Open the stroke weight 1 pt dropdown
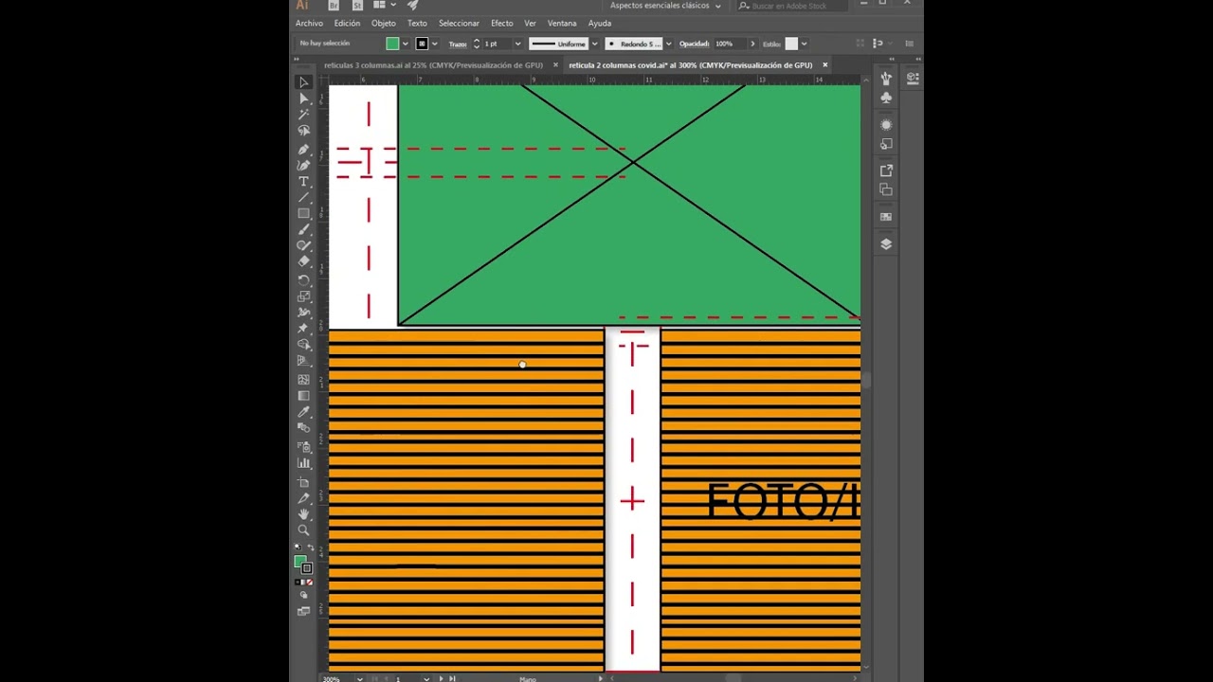 [x=517, y=44]
